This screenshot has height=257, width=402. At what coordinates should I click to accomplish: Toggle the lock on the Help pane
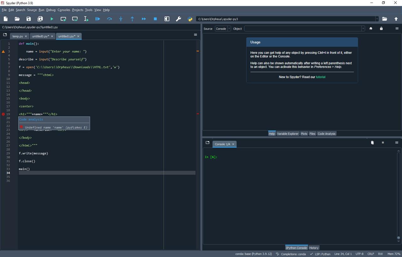click(381, 29)
